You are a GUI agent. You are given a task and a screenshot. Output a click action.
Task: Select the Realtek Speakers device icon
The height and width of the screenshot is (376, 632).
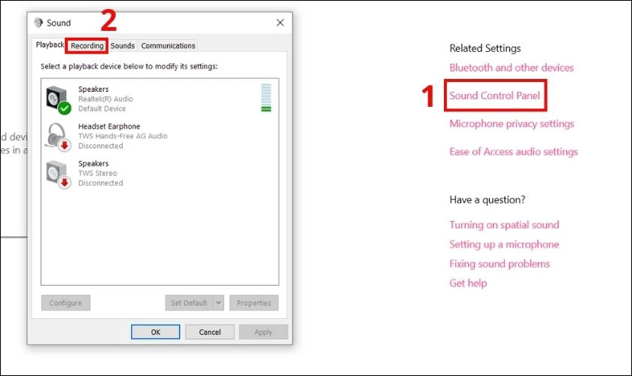pyautogui.click(x=58, y=99)
